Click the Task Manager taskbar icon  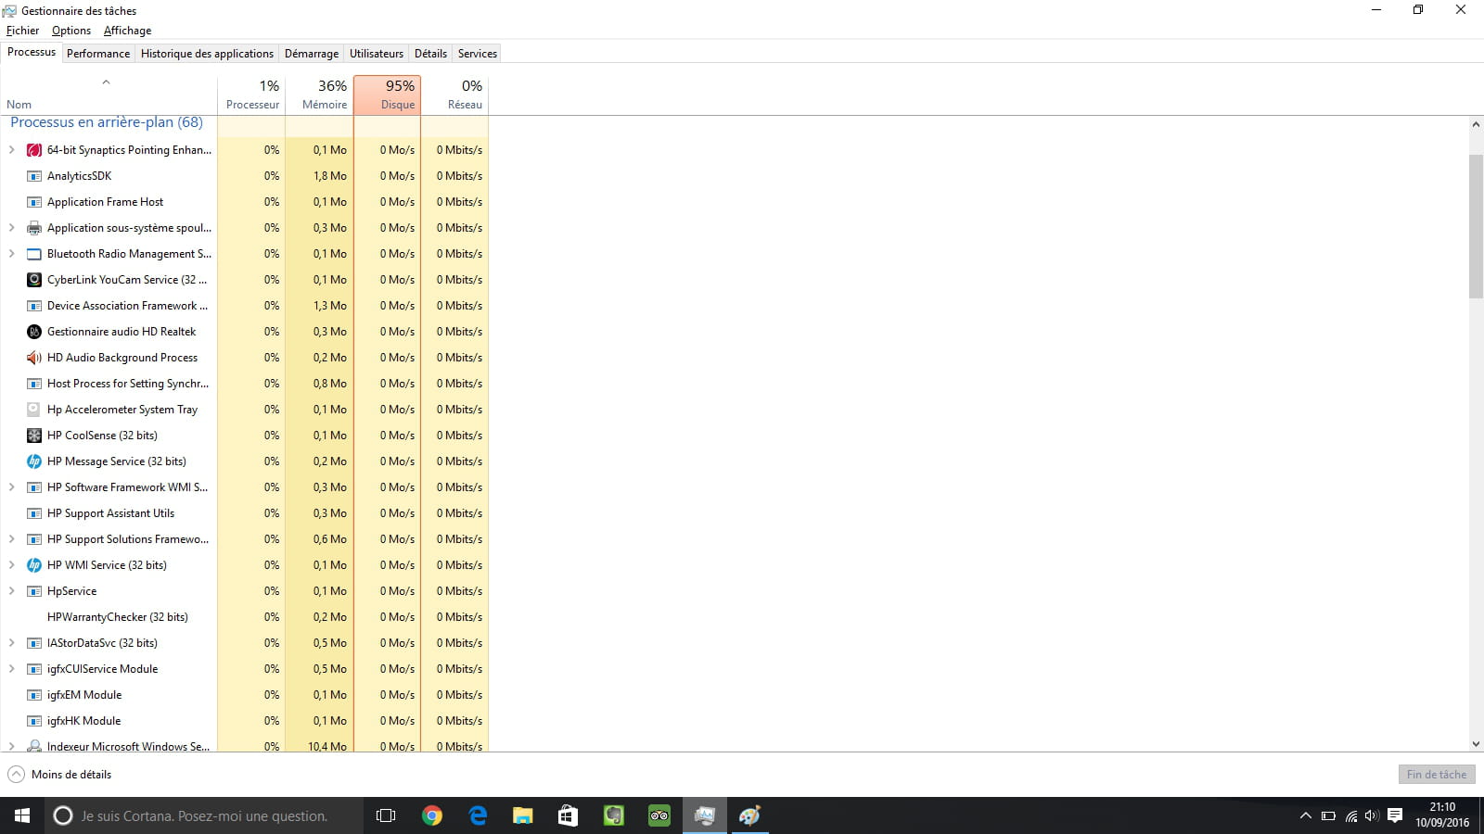tap(704, 815)
